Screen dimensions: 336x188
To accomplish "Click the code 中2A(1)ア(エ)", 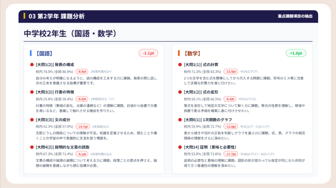I will (x=247, y=99).
